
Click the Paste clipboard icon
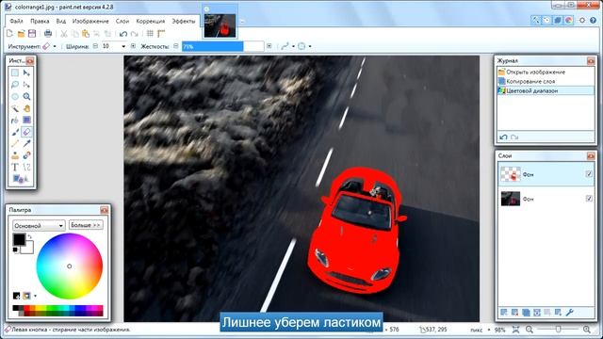[86, 34]
